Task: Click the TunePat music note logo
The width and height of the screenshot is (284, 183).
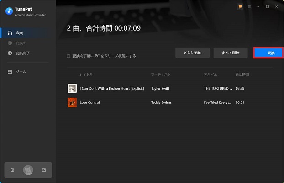Action: click(x=9, y=11)
